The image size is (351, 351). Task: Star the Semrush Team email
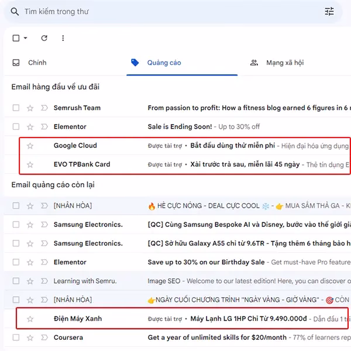pyautogui.click(x=30, y=108)
